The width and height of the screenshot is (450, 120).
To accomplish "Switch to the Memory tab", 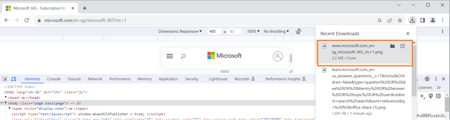I will point(145,79).
